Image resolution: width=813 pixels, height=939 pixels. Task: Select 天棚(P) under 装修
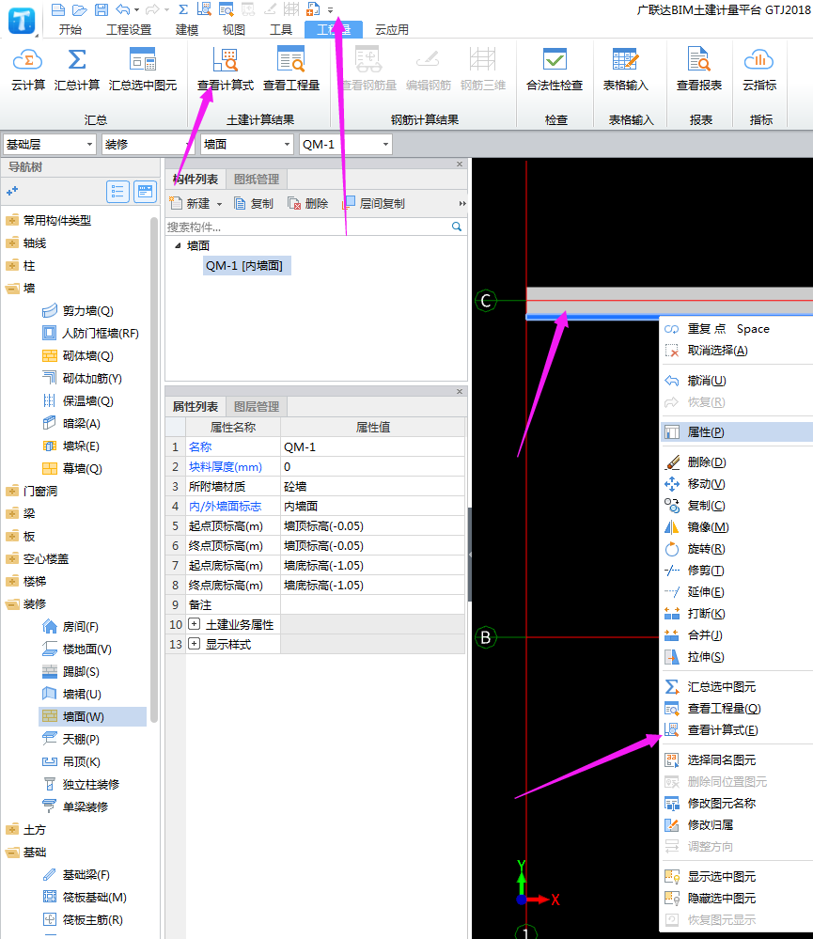tap(81, 740)
